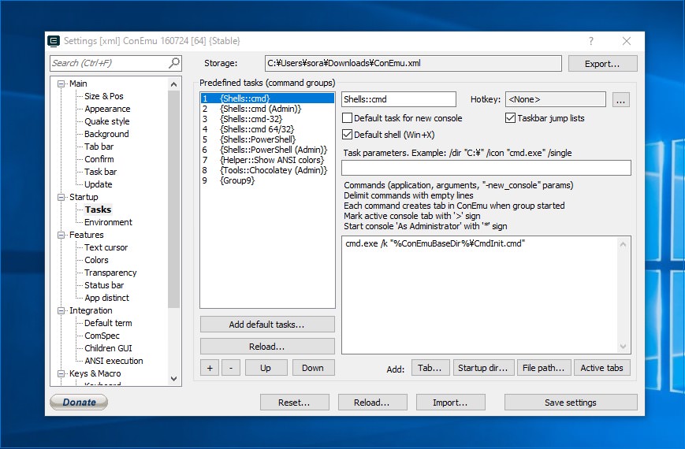This screenshot has height=449, width=685.
Task: Uncheck Taskbar jump lists option
Action: (511, 118)
